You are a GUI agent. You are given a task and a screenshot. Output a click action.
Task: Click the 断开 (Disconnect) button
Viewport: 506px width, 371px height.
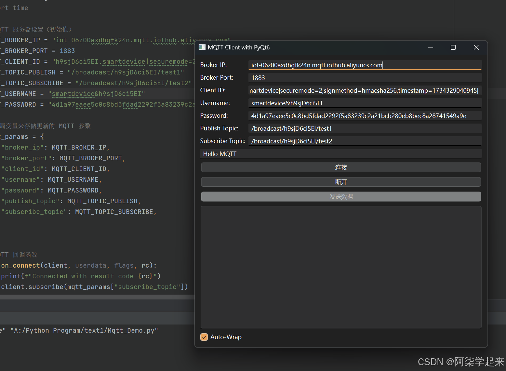click(x=341, y=182)
